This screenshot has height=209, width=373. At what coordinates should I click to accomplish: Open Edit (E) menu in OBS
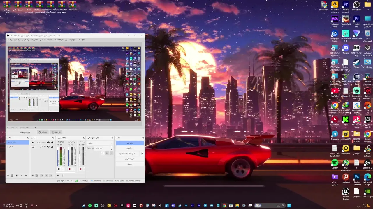pyautogui.click(x=17, y=39)
